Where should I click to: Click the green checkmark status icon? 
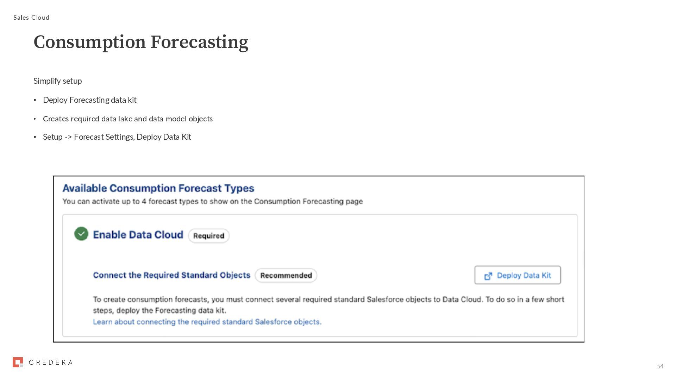point(81,234)
